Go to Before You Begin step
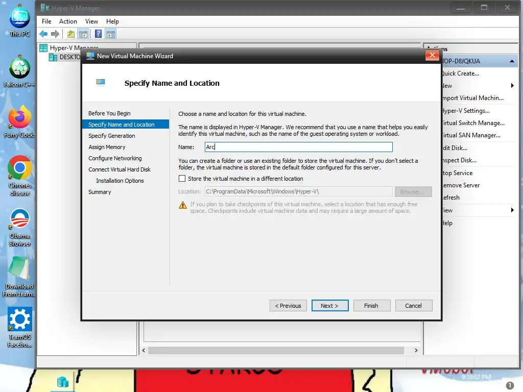The image size is (523, 392). 109,113
